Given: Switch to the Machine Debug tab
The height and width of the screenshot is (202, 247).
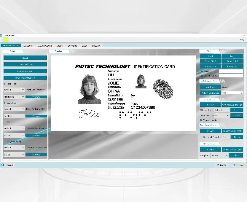Looking at the screenshot, I should click(11, 46).
